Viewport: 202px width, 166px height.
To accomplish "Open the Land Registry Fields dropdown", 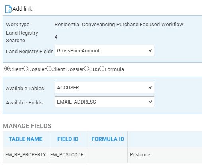I will [104, 50].
